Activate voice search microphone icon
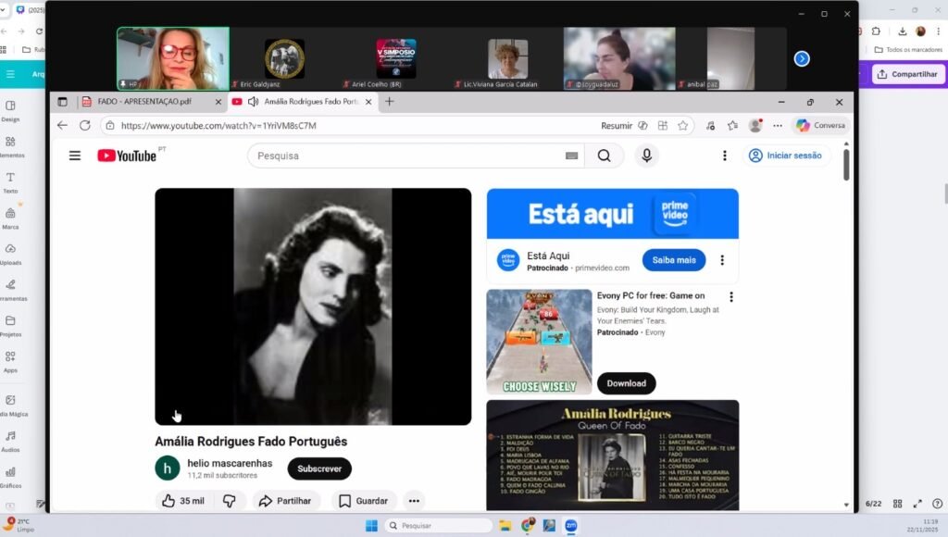Viewport: 948px width, 537px height. 646,156
